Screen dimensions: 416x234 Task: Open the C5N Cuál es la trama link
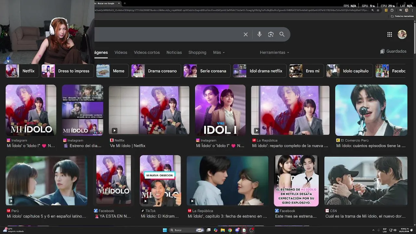click(365, 216)
